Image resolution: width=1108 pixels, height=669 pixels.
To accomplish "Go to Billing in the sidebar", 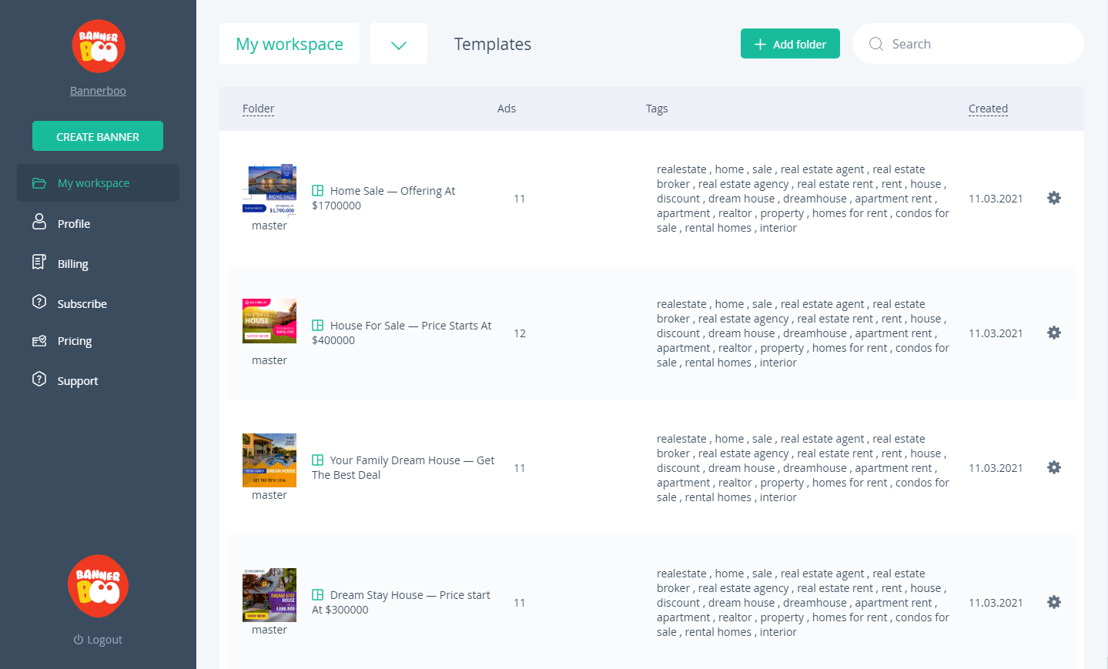I will [73, 263].
